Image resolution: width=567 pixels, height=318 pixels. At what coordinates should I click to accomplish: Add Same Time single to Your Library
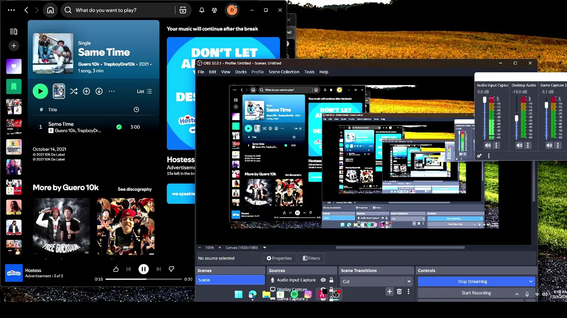(x=86, y=91)
